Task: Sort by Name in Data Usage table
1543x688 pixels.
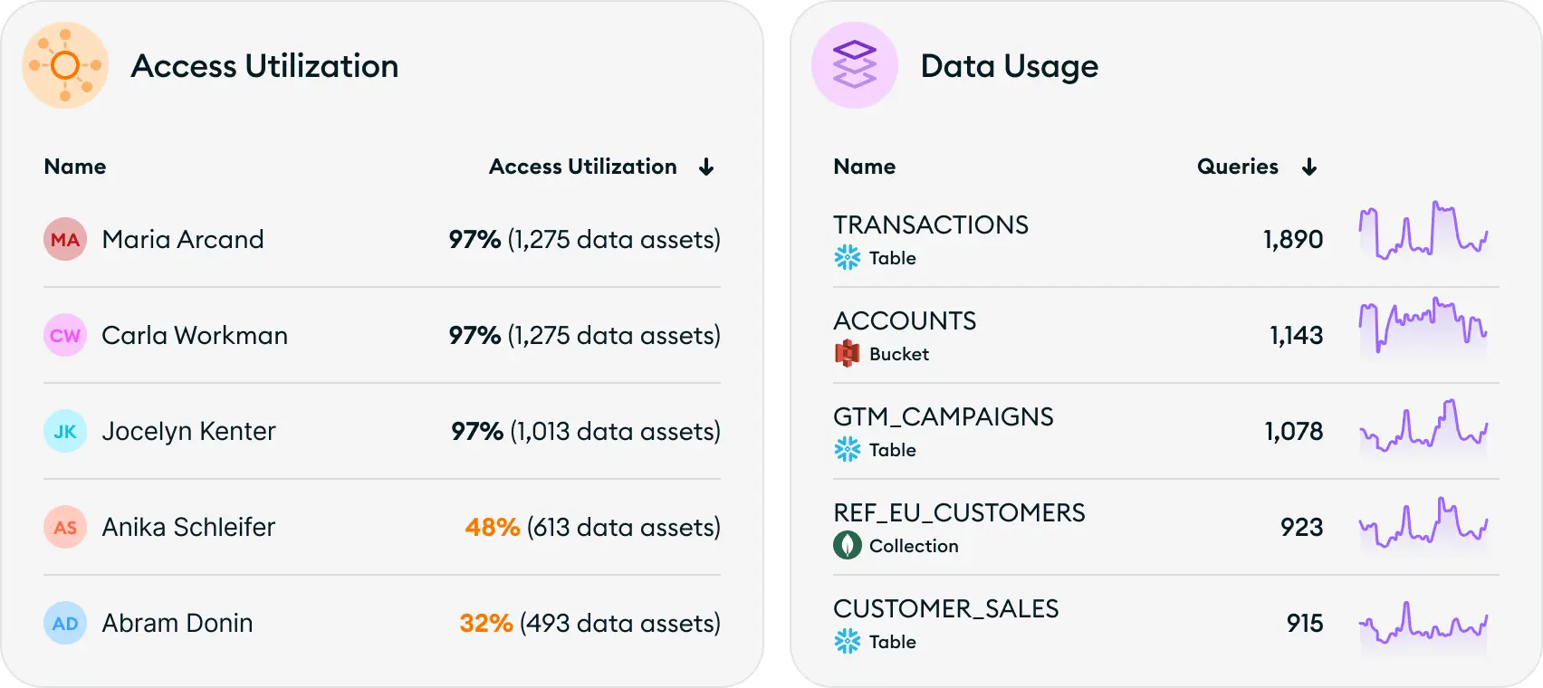Action: (865, 167)
